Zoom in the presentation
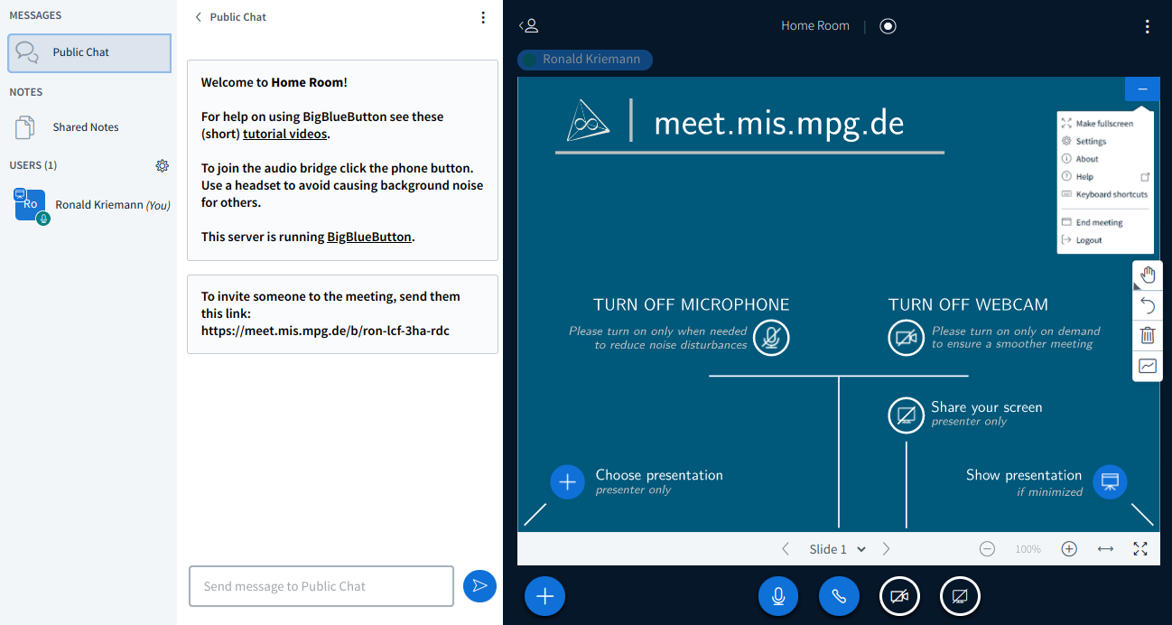 [x=1069, y=549]
